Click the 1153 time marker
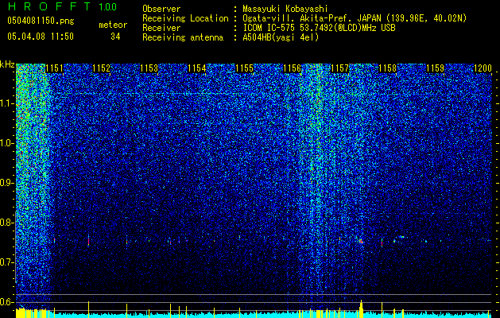 click(x=149, y=68)
